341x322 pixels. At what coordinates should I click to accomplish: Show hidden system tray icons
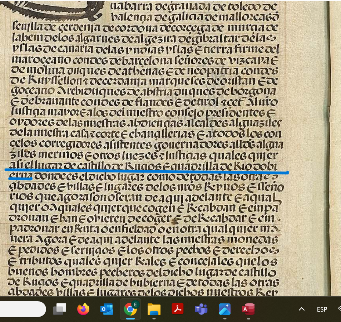click(x=302, y=309)
